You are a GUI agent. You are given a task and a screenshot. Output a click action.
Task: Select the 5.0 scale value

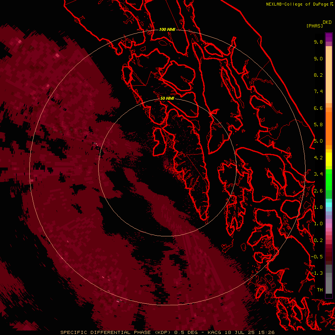tap(318, 141)
